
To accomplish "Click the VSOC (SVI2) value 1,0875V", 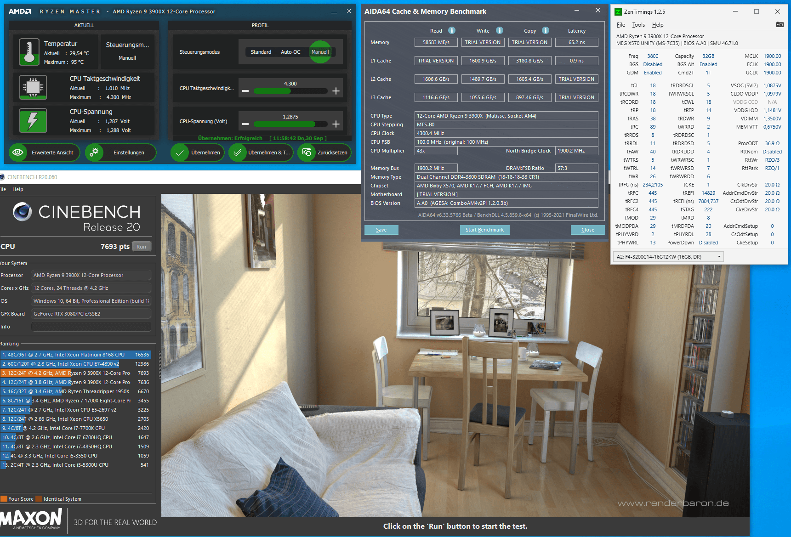I will click(772, 85).
